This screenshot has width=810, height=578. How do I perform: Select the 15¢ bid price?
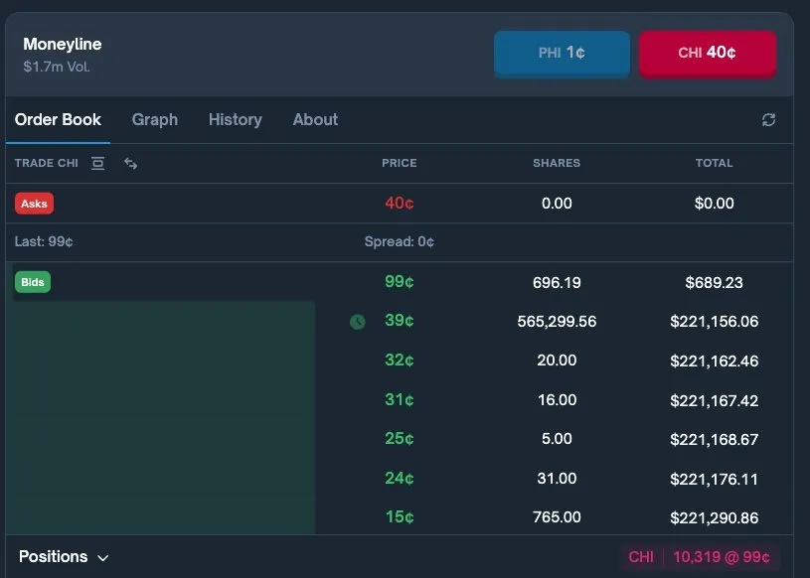[x=400, y=517]
